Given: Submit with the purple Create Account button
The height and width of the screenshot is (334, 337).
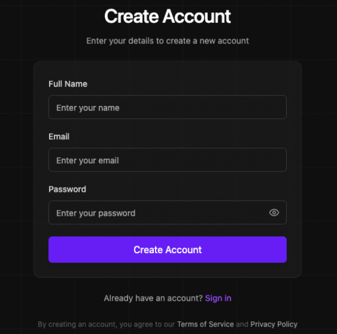Looking at the screenshot, I should pyautogui.click(x=167, y=249).
